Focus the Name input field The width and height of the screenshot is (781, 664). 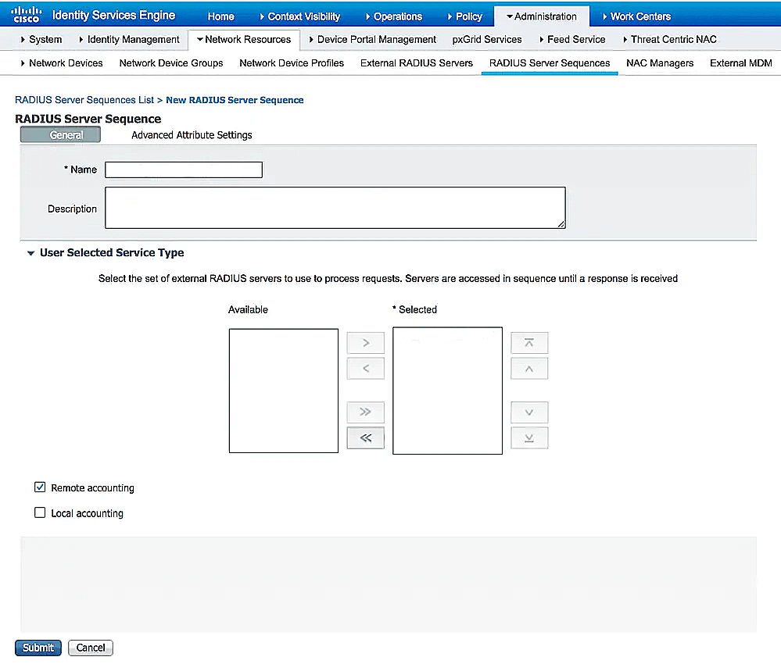184,170
